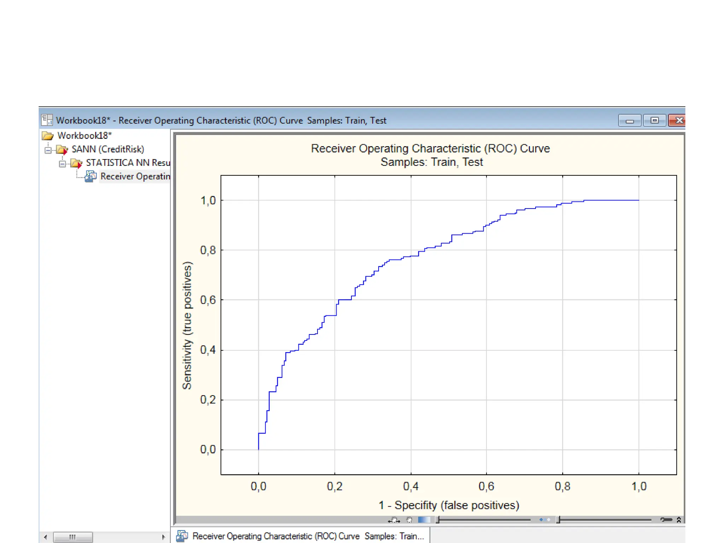This screenshot has height=543, width=724.
Task: Click the blue gradient transparency icon
Action: [x=424, y=520]
